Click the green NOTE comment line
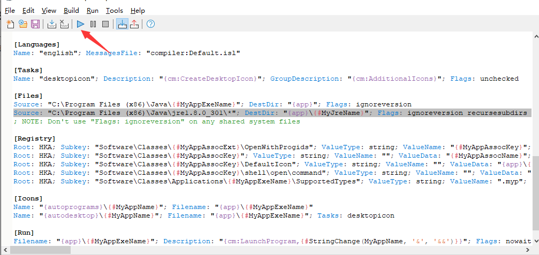 point(157,121)
